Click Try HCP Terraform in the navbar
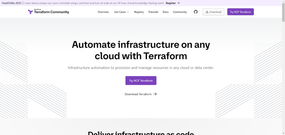Image resolution: width=285 pixels, height=135 pixels. 240,12
